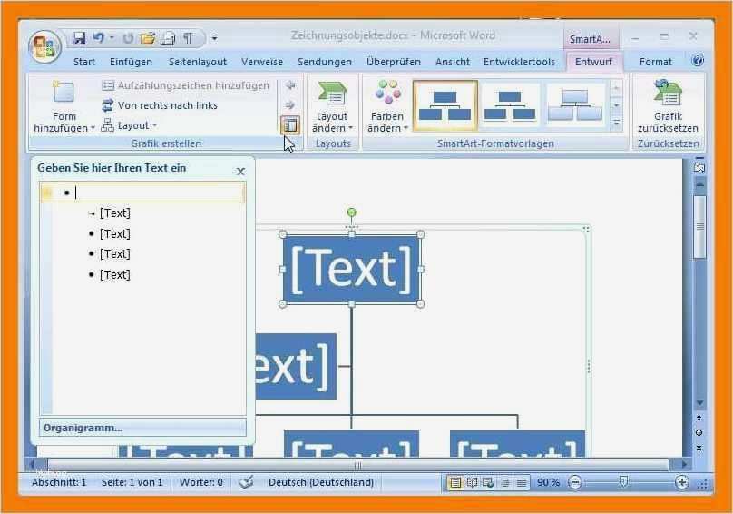The width and height of the screenshot is (733, 514).
Task: Open the Entwicklertools tab
Action: pos(520,62)
